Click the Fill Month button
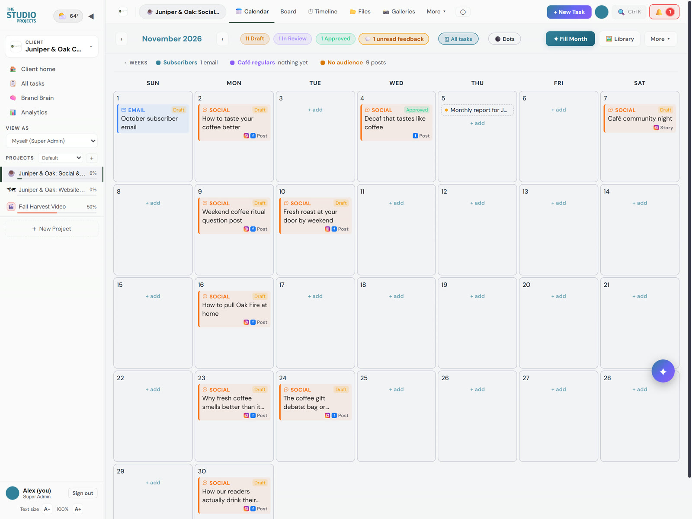The image size is (692, 519). point(570,39)
